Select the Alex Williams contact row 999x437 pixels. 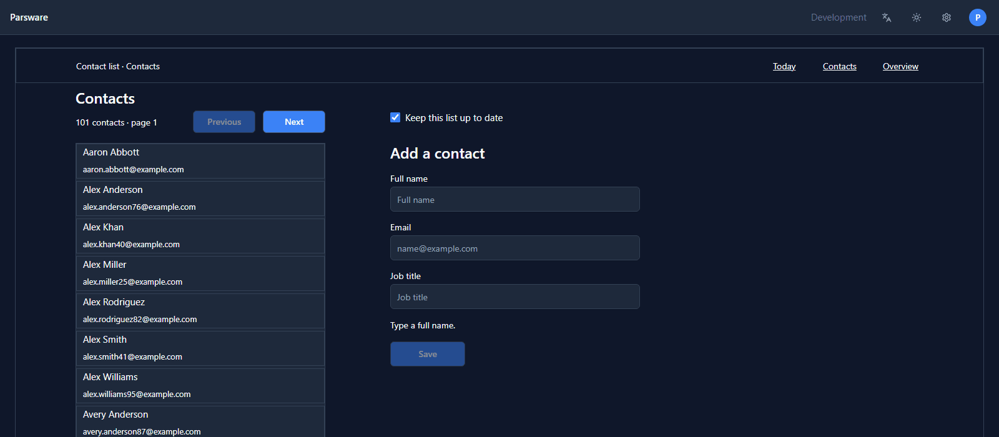(200, 386)
